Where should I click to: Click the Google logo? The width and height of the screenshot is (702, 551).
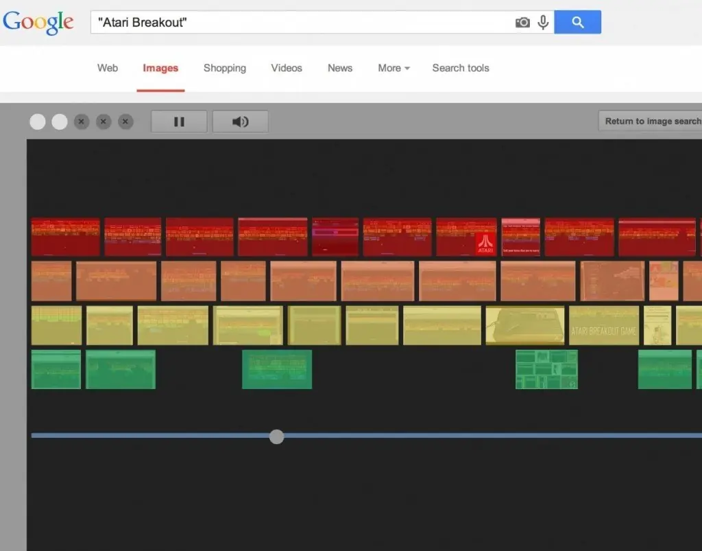(38, 22)
